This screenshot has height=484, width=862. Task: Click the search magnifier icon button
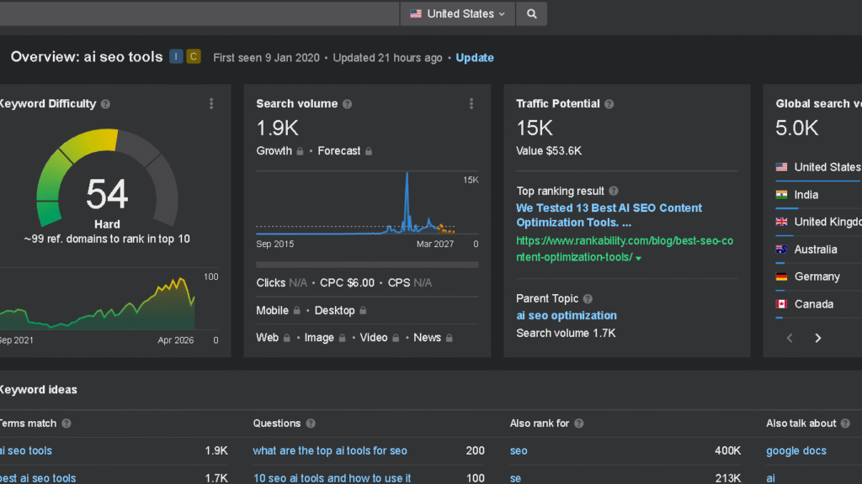(531, 13)
